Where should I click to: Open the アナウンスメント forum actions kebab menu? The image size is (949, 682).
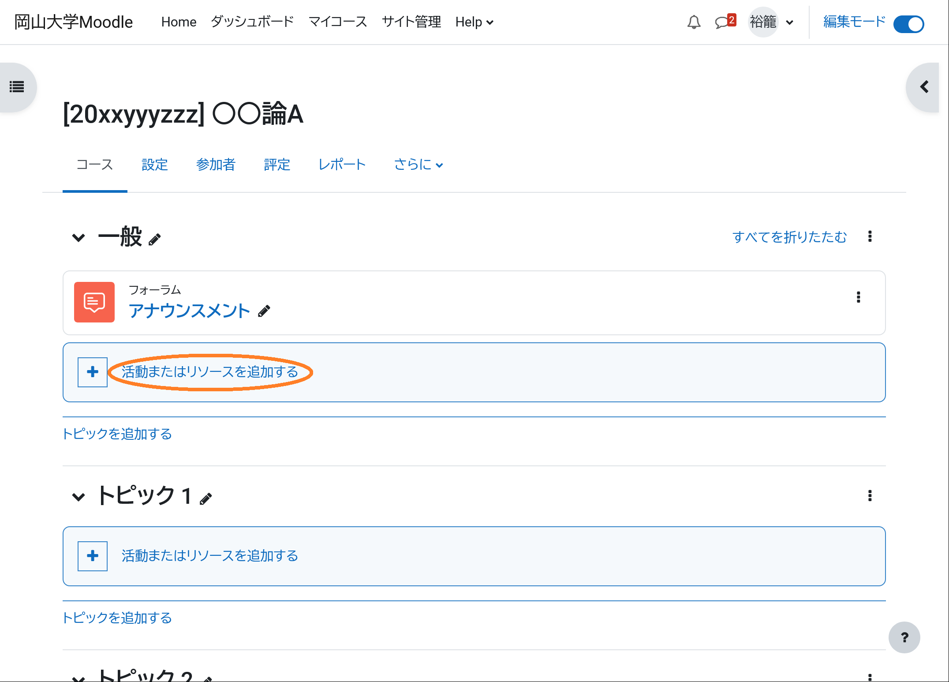pyautogui.click(x=859, y=297)
